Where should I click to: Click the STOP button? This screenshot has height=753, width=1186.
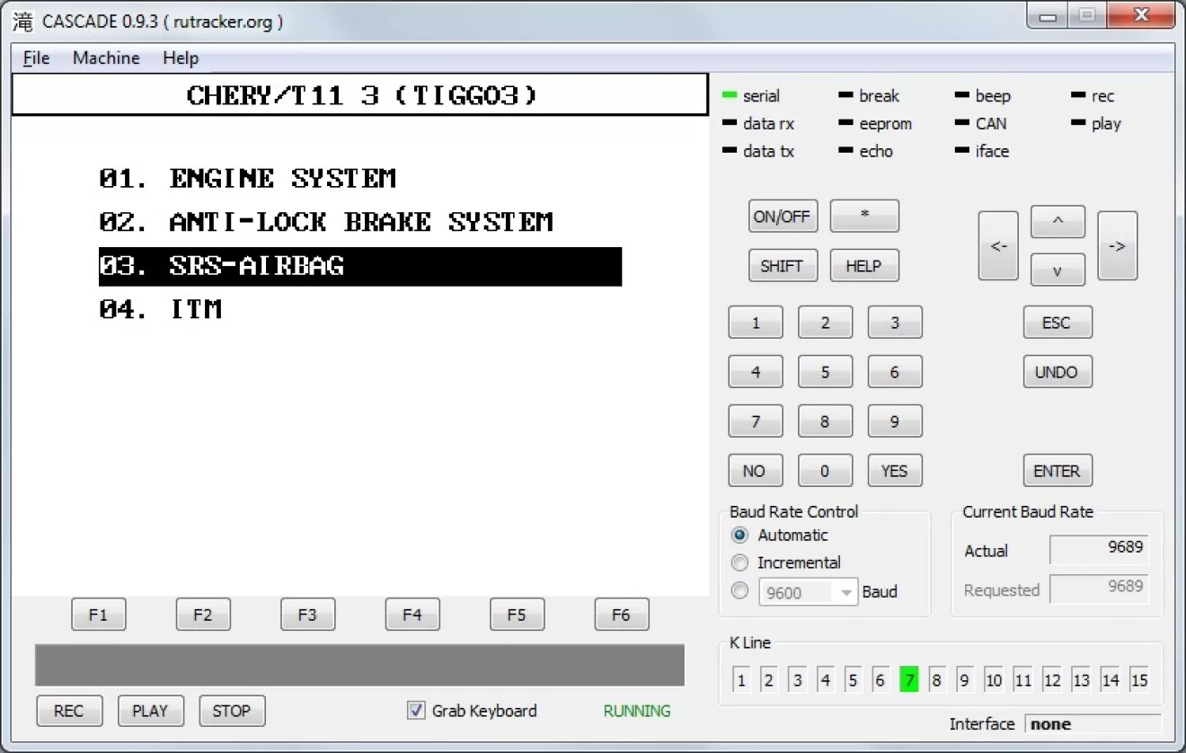[232, 711]
